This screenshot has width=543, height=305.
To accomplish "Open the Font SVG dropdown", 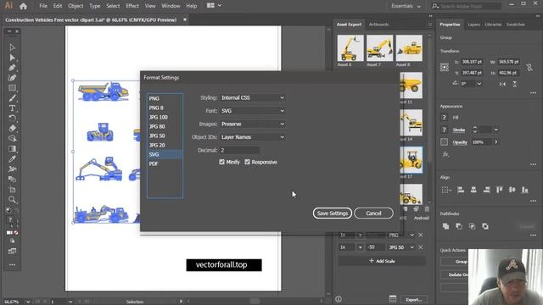I will point(253,111).
